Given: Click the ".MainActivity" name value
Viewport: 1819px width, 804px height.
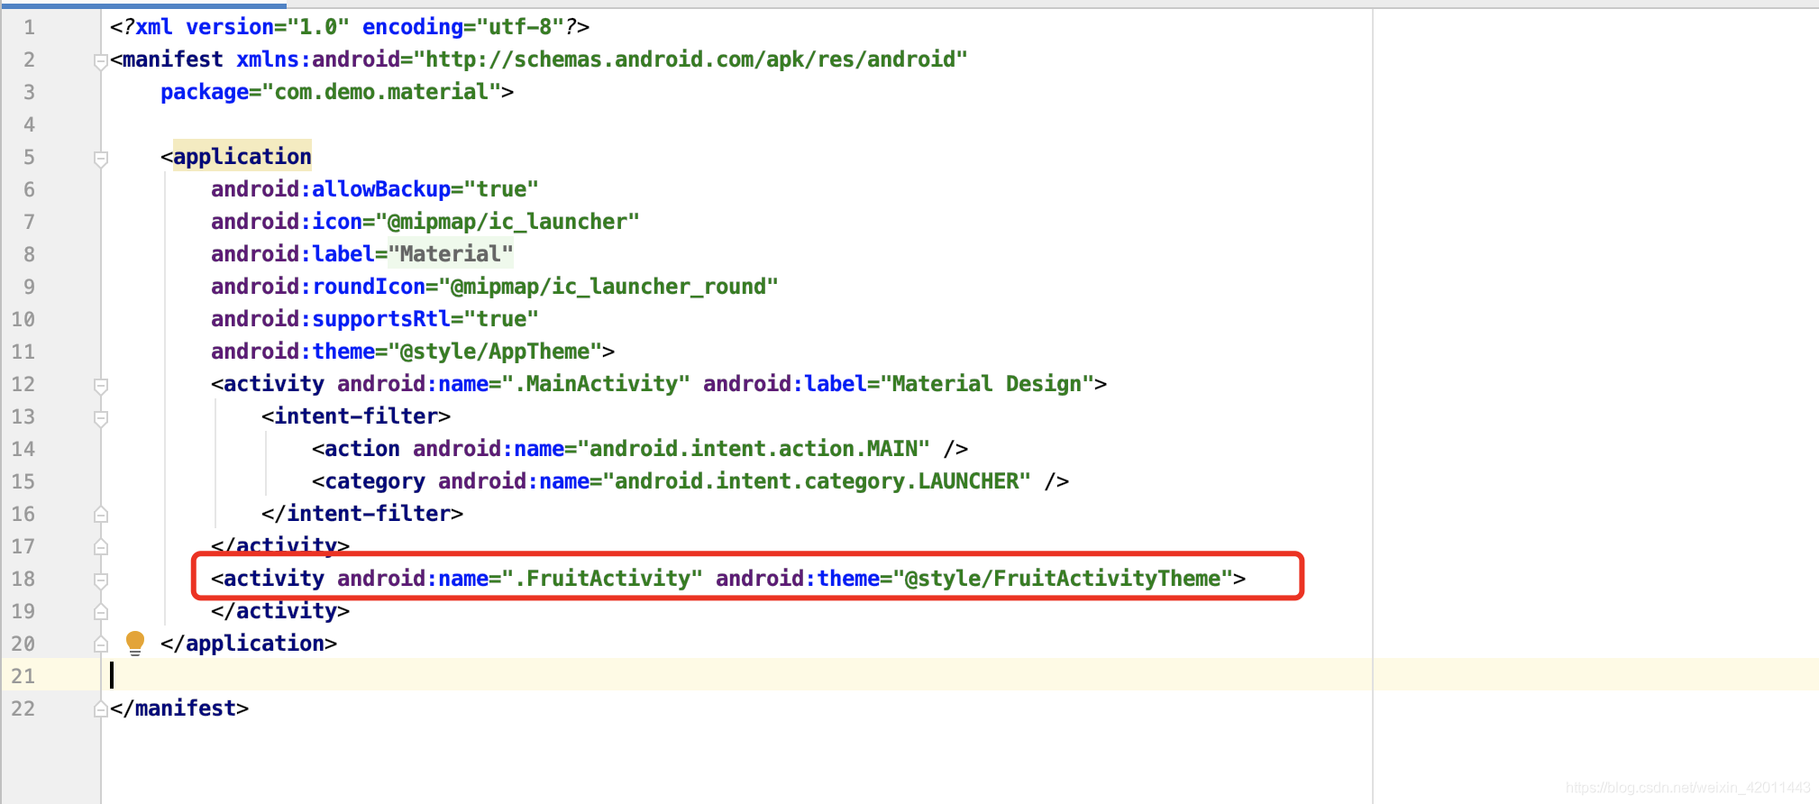Looking at the screenshot, I should click(596, 384).
